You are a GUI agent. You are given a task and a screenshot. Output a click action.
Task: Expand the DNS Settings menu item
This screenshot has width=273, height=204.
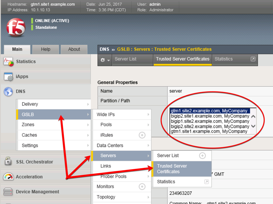[54, 146]
